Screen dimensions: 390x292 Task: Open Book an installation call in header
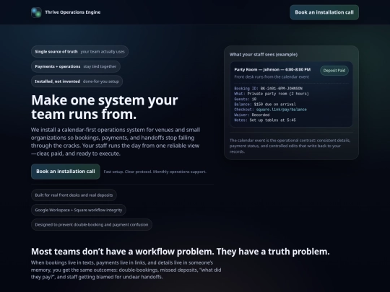pos(324,12)
